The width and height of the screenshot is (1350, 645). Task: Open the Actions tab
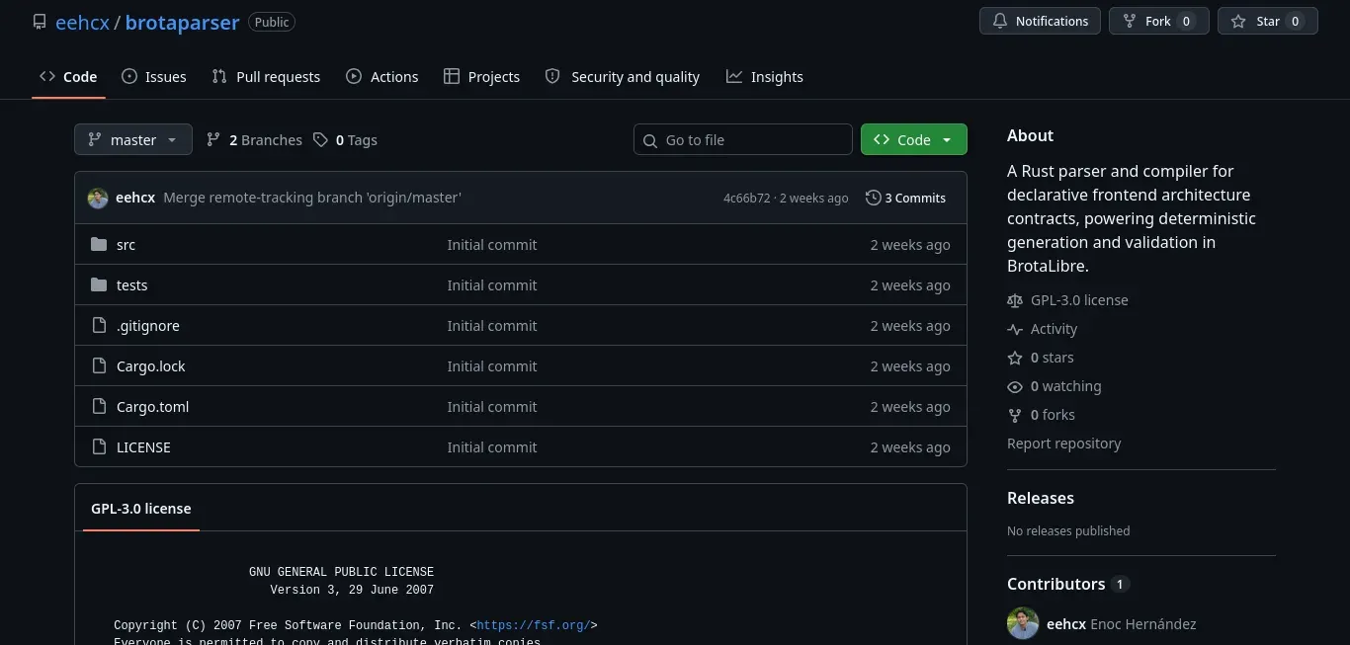(382, 76)
